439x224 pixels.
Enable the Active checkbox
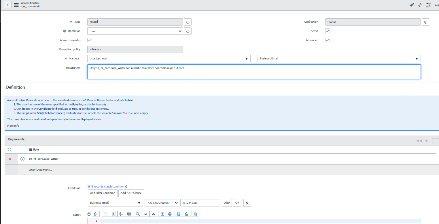[327, 31]
